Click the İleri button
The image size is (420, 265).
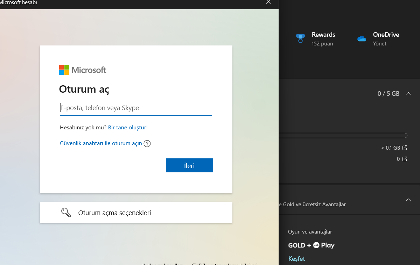click(189, 166)
